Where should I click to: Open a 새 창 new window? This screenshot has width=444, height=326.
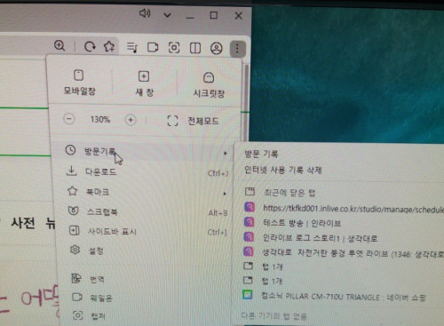coord(144,83)
